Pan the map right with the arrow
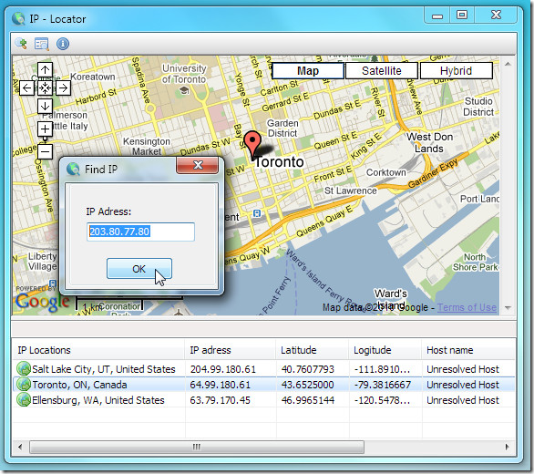This screenshot has width=534, height=474. pos(64,88)
